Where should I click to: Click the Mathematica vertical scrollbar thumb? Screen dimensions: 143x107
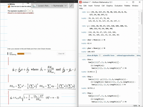pyautogui.click(x=142, y=18)
